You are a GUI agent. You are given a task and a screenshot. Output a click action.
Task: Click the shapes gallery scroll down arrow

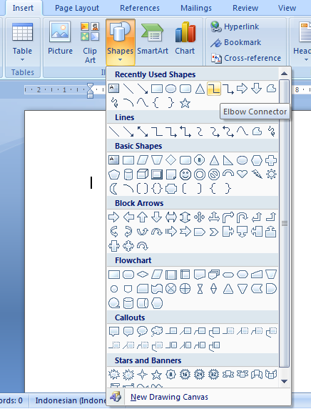(284, 381)
